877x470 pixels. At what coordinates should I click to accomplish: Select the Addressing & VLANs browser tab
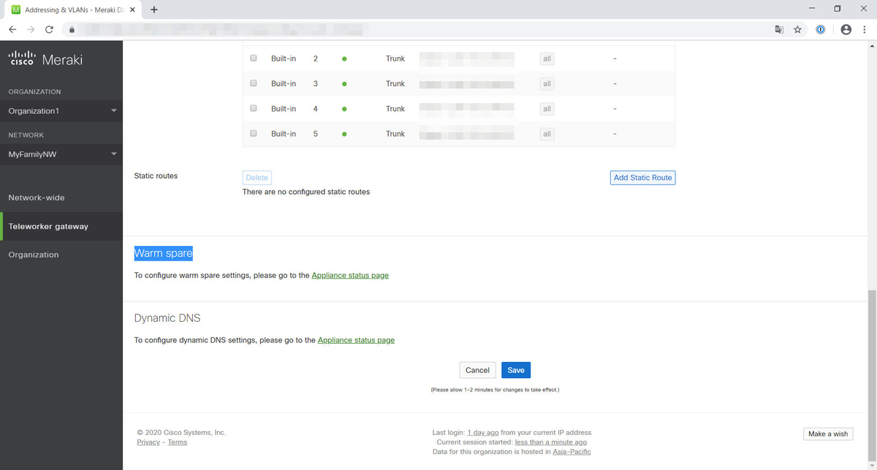(x=73, y=10)
